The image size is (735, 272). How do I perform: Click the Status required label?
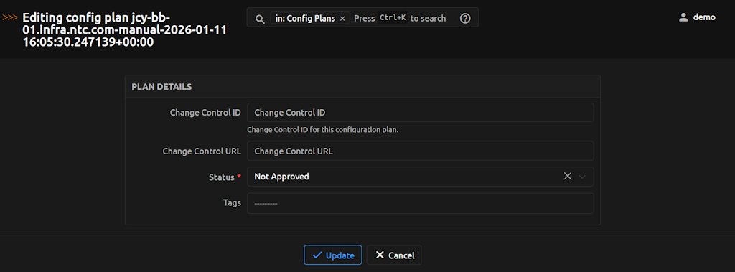(x=225, y=177)
